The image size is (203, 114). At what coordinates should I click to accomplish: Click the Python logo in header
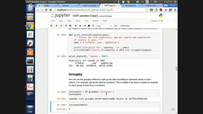[x=161, y=16]
